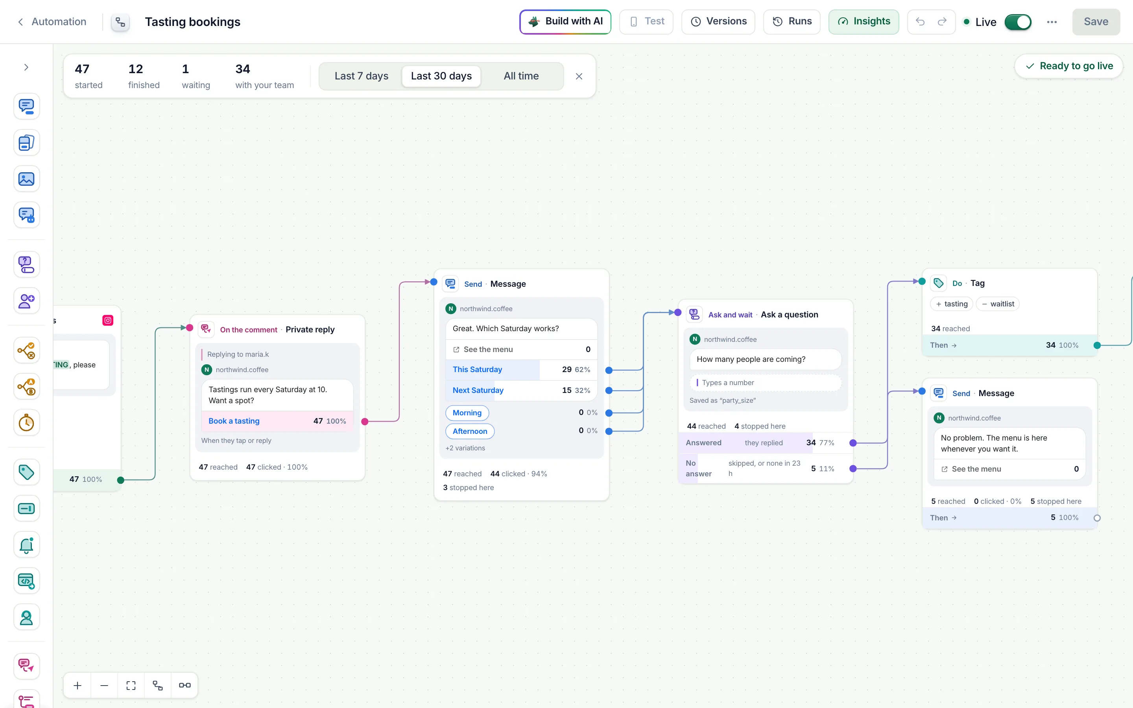Select the person profile sidebar icon
Viewport: 1133px width, 708px height.
click(26, 617)
